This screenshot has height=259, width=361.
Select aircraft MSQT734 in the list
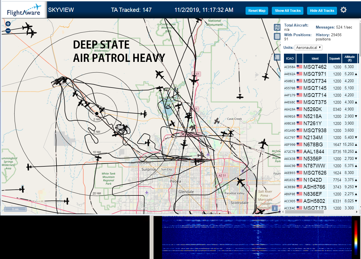point(321,81)
